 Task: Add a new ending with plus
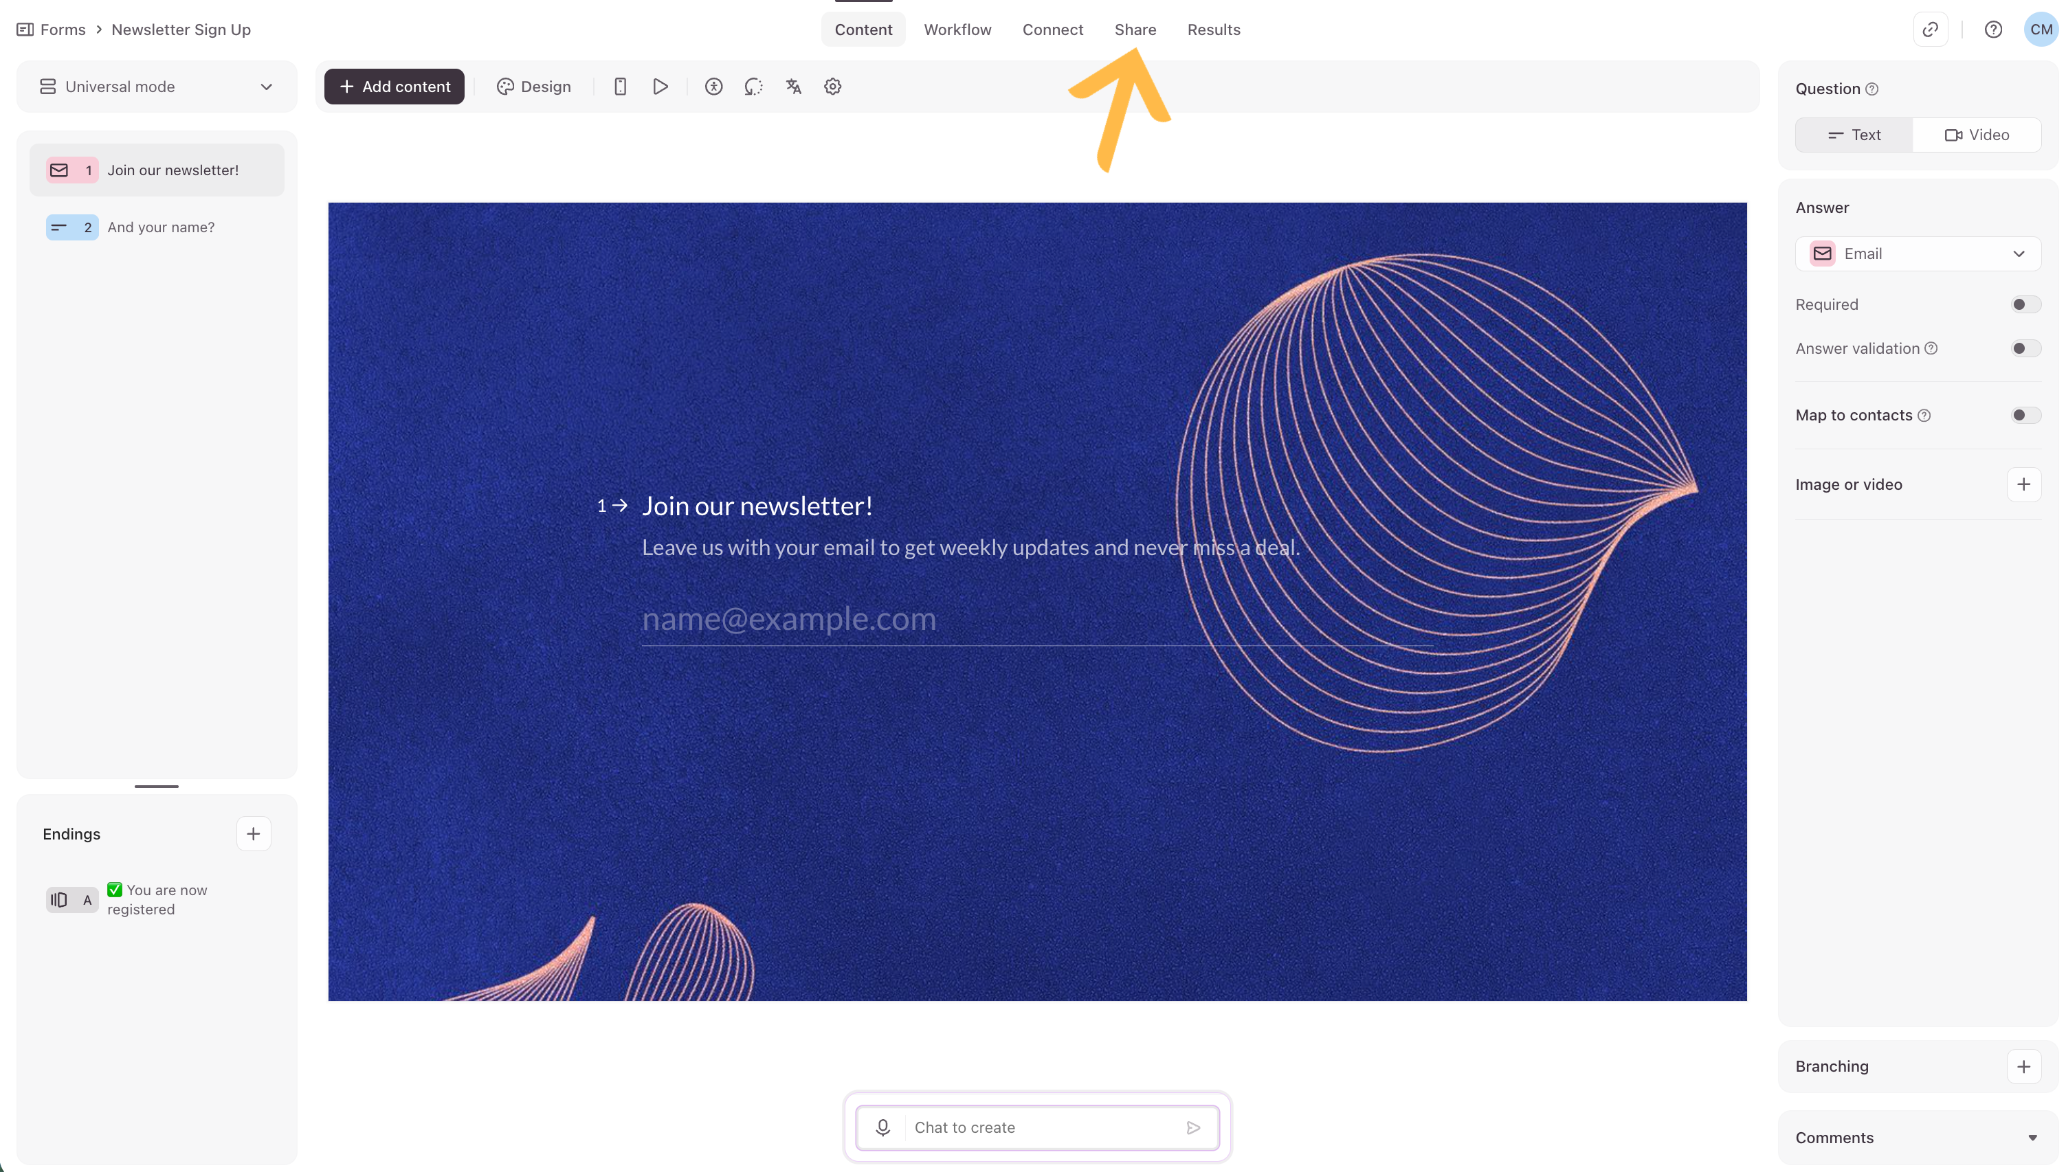pos(253,834)
